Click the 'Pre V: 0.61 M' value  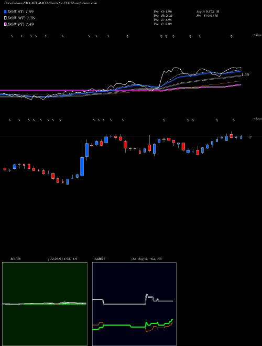click(x=207, y=16)
